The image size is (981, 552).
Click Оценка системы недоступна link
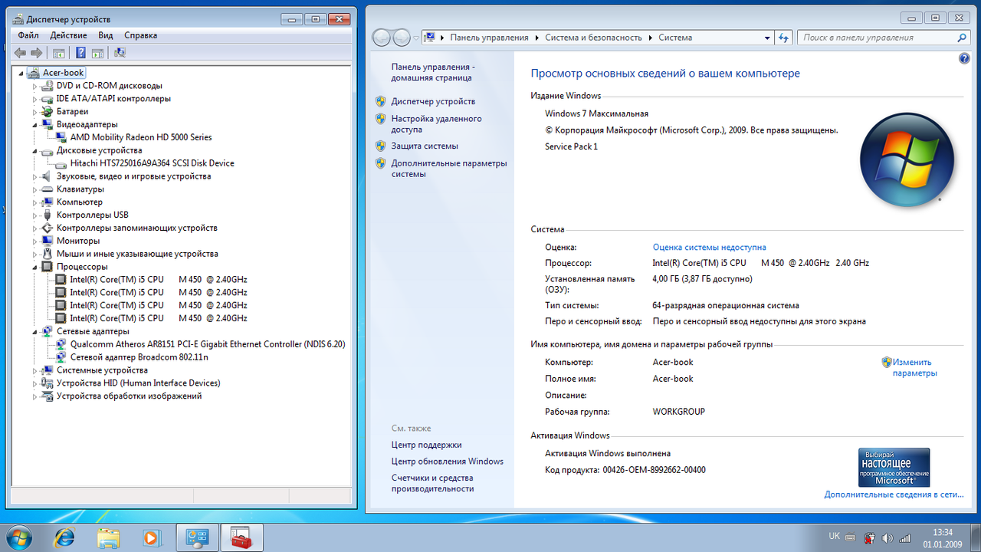[709, 248]
